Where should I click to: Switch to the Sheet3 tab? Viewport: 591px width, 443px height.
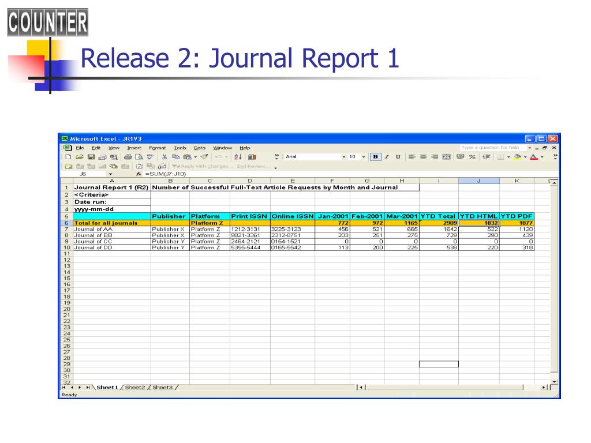click(x=162, y=388)
